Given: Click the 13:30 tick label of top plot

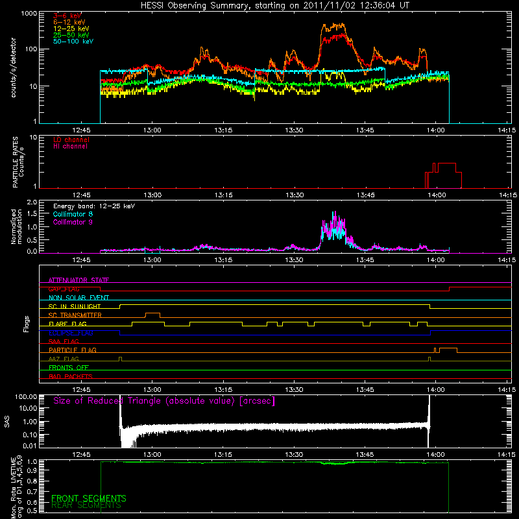Looking at the screenshot, I should coord(294,130).
